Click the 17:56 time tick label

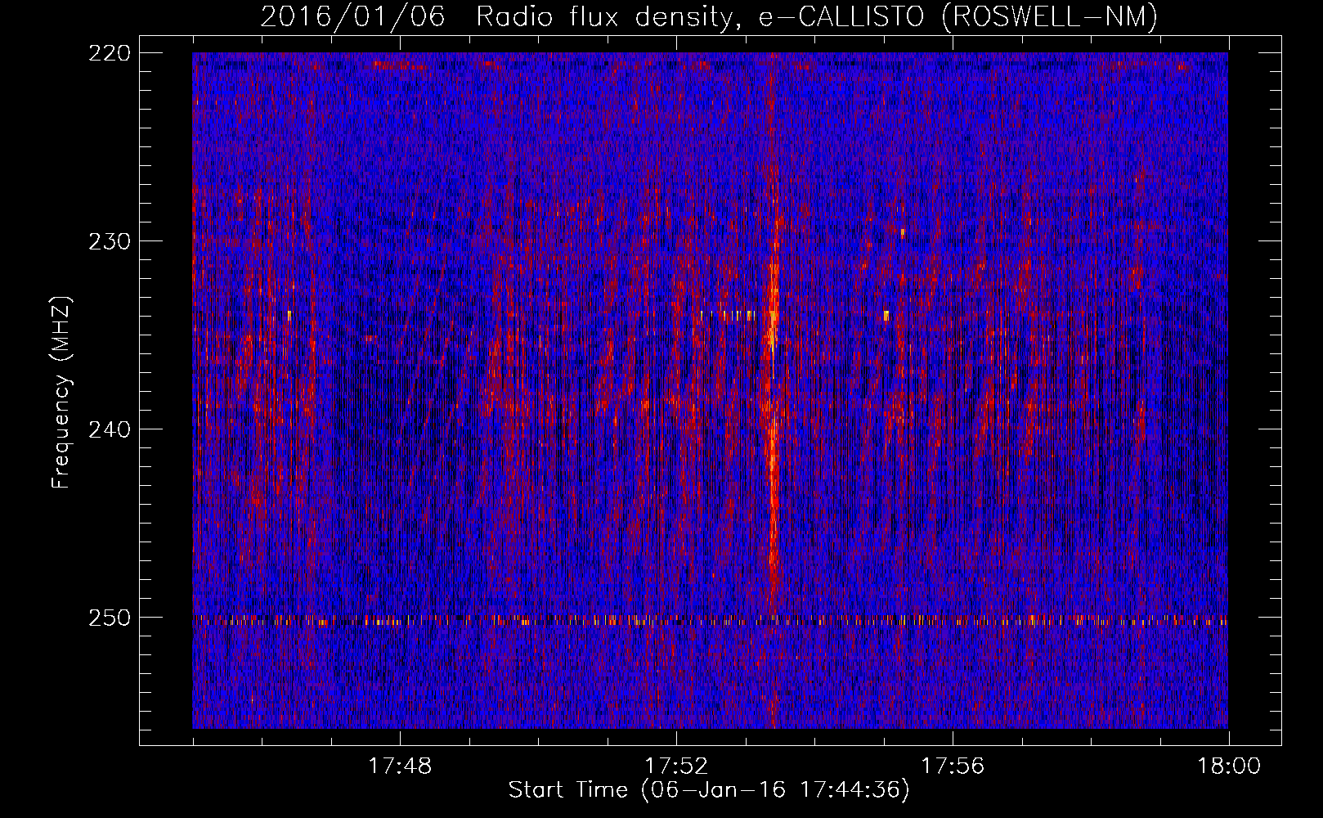click(953, 766)
